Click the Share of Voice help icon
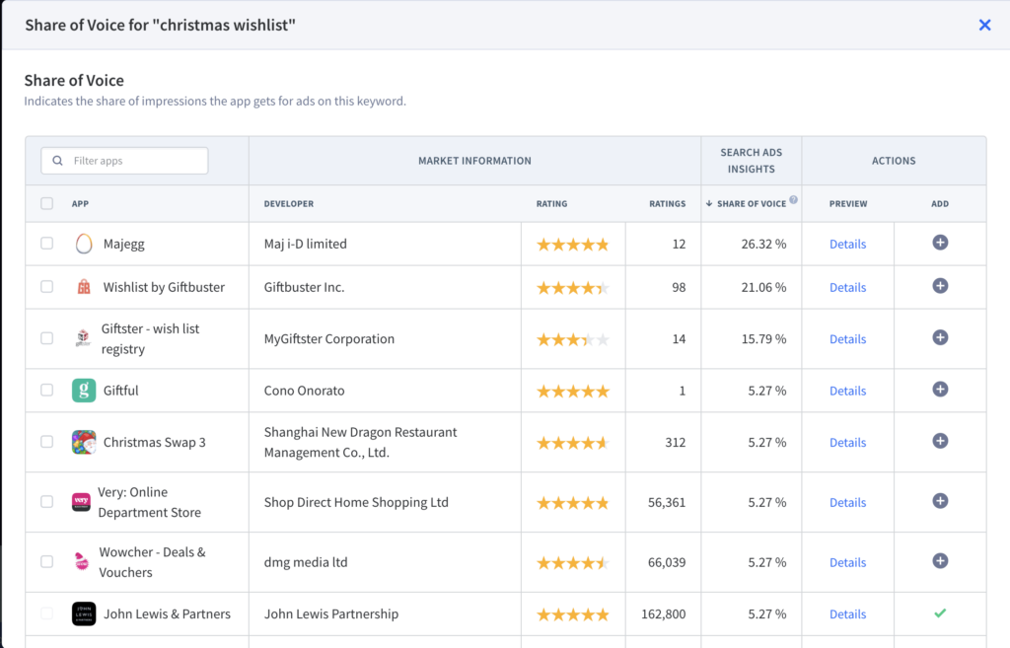This screenshot has height=648, width=1010. (x=794, y=199)
